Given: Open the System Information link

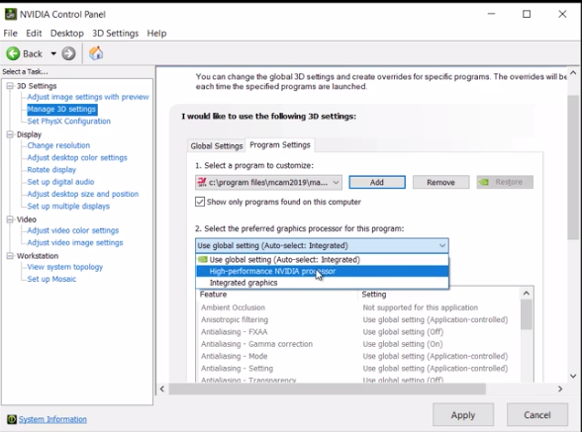Looking at the screenshot, I should 52,419.
